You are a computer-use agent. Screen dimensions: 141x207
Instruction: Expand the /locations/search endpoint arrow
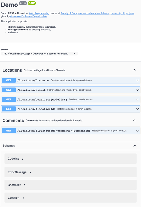click(x=137, y=90)
